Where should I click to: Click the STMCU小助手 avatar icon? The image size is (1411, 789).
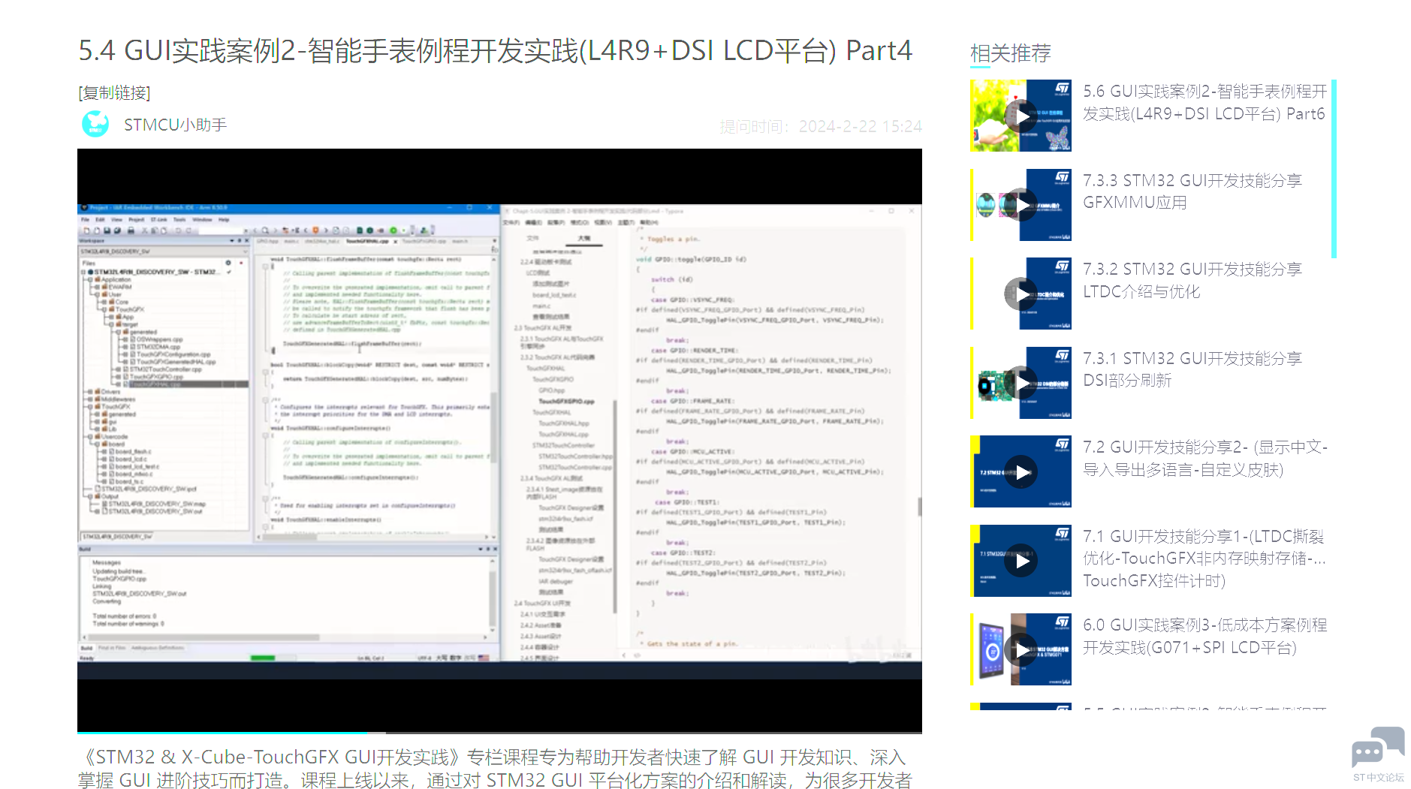pyautogui.click(x=95, y=124)
